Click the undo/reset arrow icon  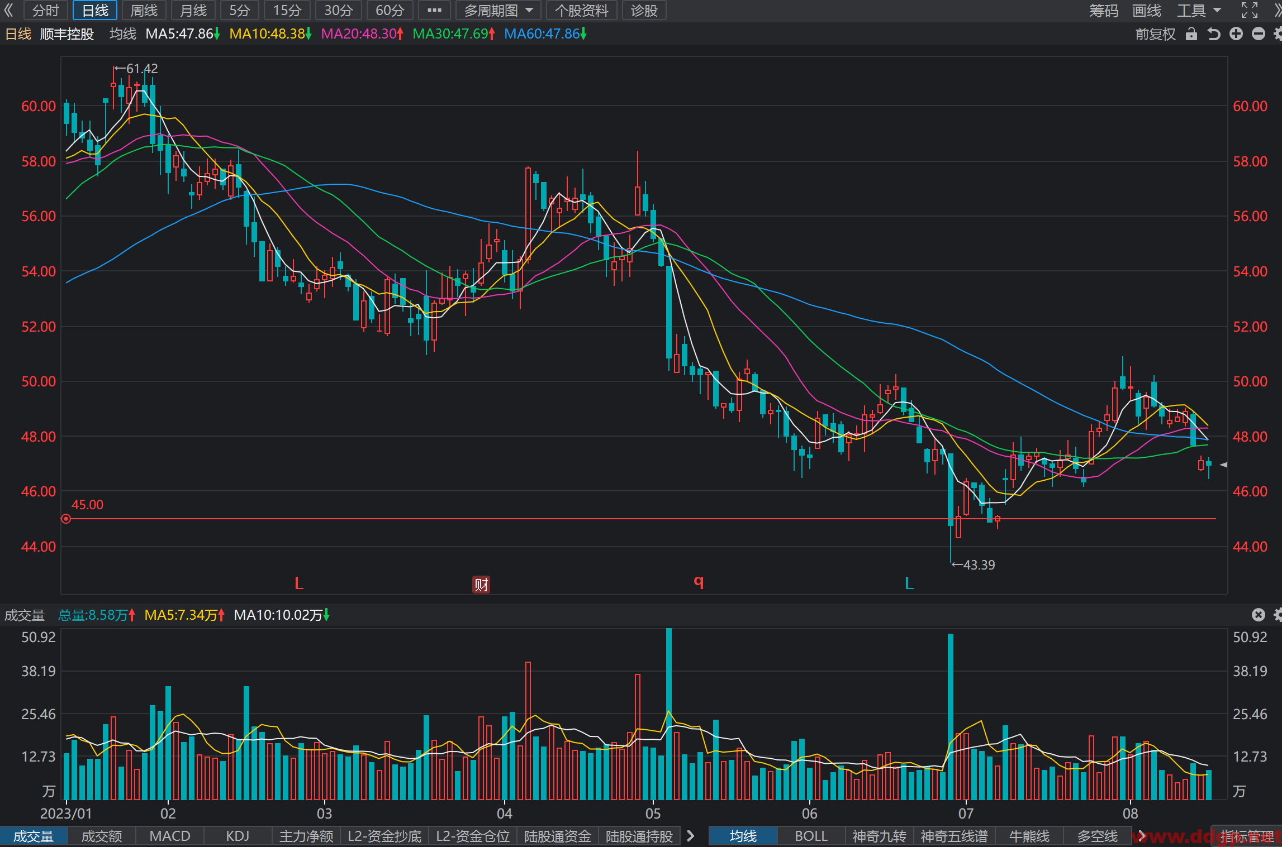click(1213, 34)
